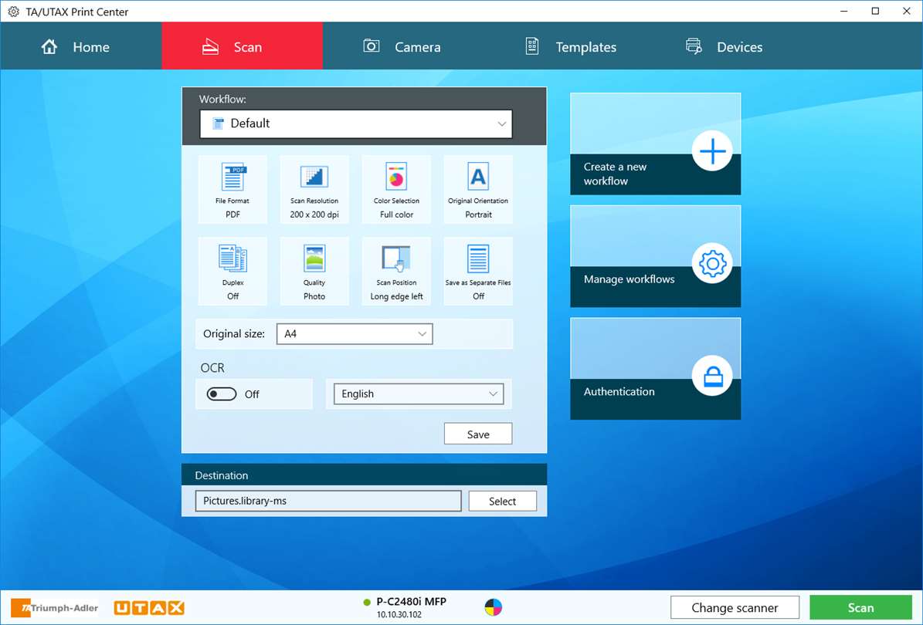Go to the Devices tab
This screenshot has width=923, height=625.
[x=724, y=46]
